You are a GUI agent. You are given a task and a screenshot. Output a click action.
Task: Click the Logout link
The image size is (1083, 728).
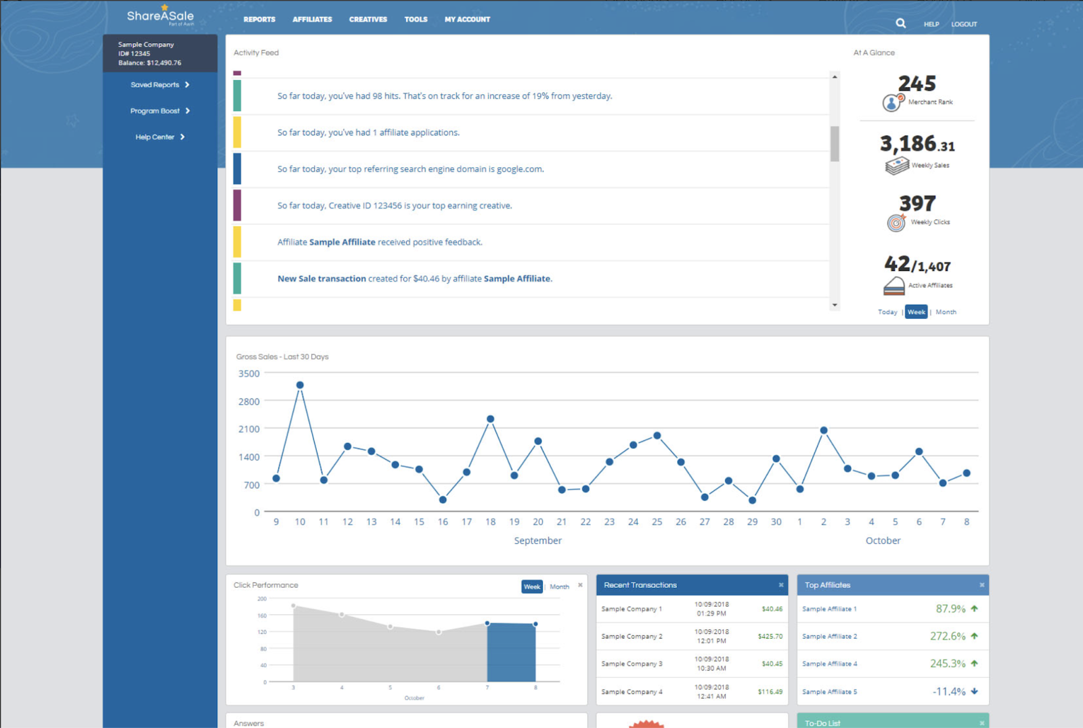coord(963,24)
